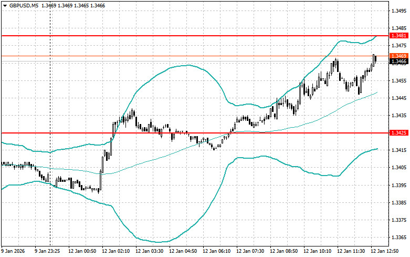Select the black 1.3466 current price label

pyautogui.click(x=399, y=61)
